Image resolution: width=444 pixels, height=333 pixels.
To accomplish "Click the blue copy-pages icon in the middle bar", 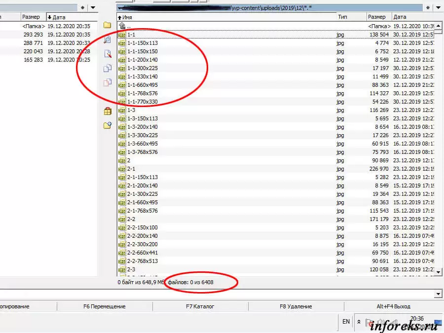I will tap(107, 68).
